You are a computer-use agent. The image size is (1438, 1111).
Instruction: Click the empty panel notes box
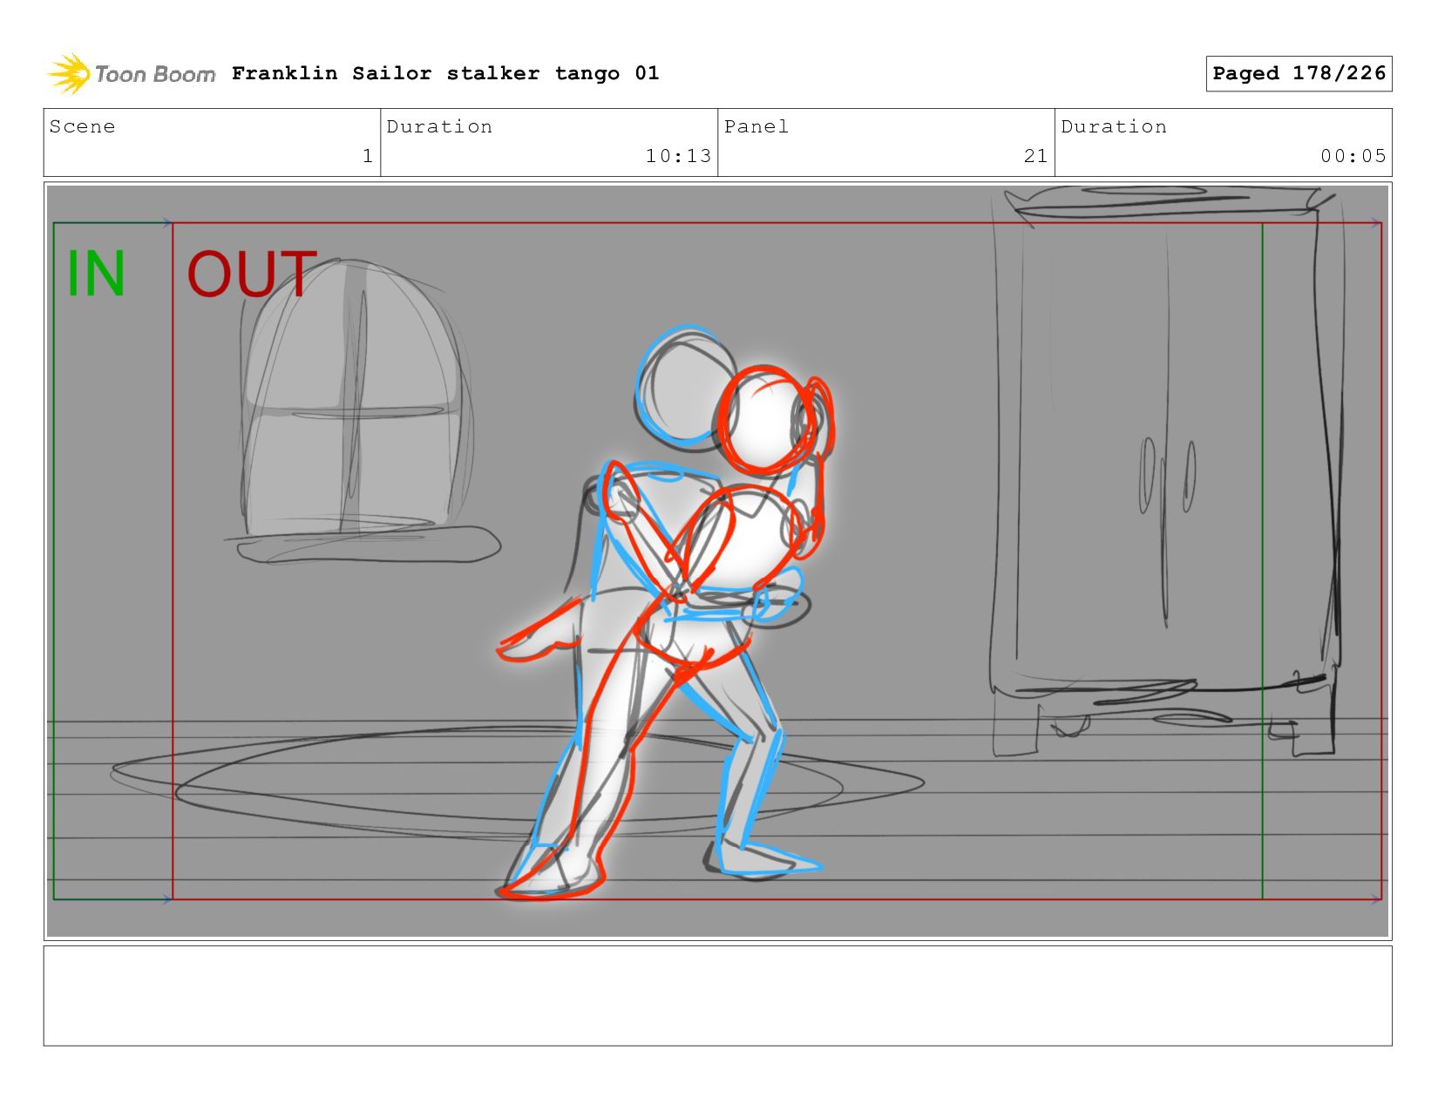click(717, 995)
